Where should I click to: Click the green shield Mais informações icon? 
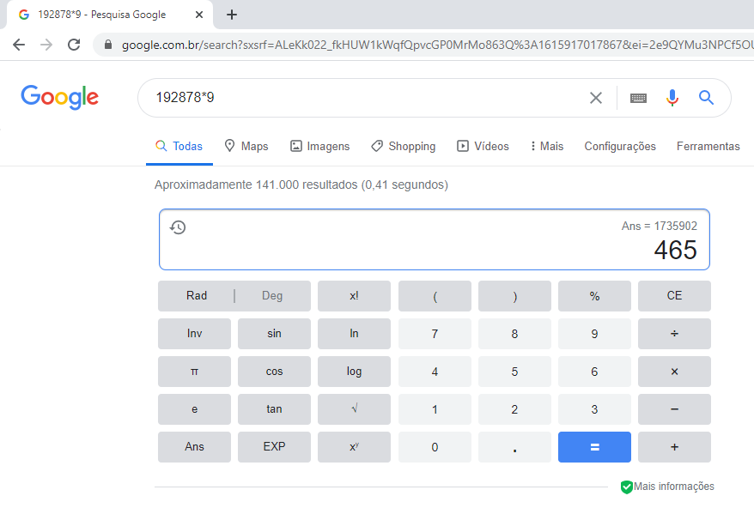click(627, 487)
